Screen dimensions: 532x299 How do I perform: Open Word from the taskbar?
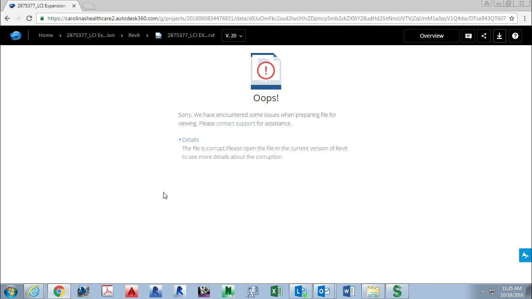(x=349, y=291)
